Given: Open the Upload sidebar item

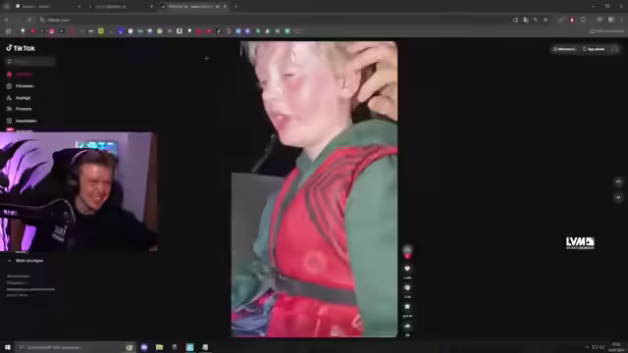Looking at the screenshot, I should 22,121.
